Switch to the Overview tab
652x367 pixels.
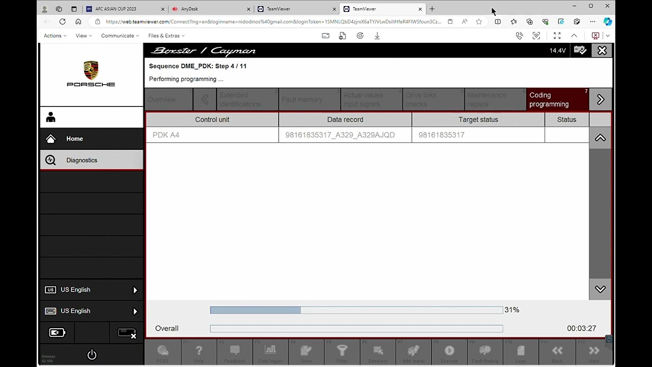click(169, 99)
